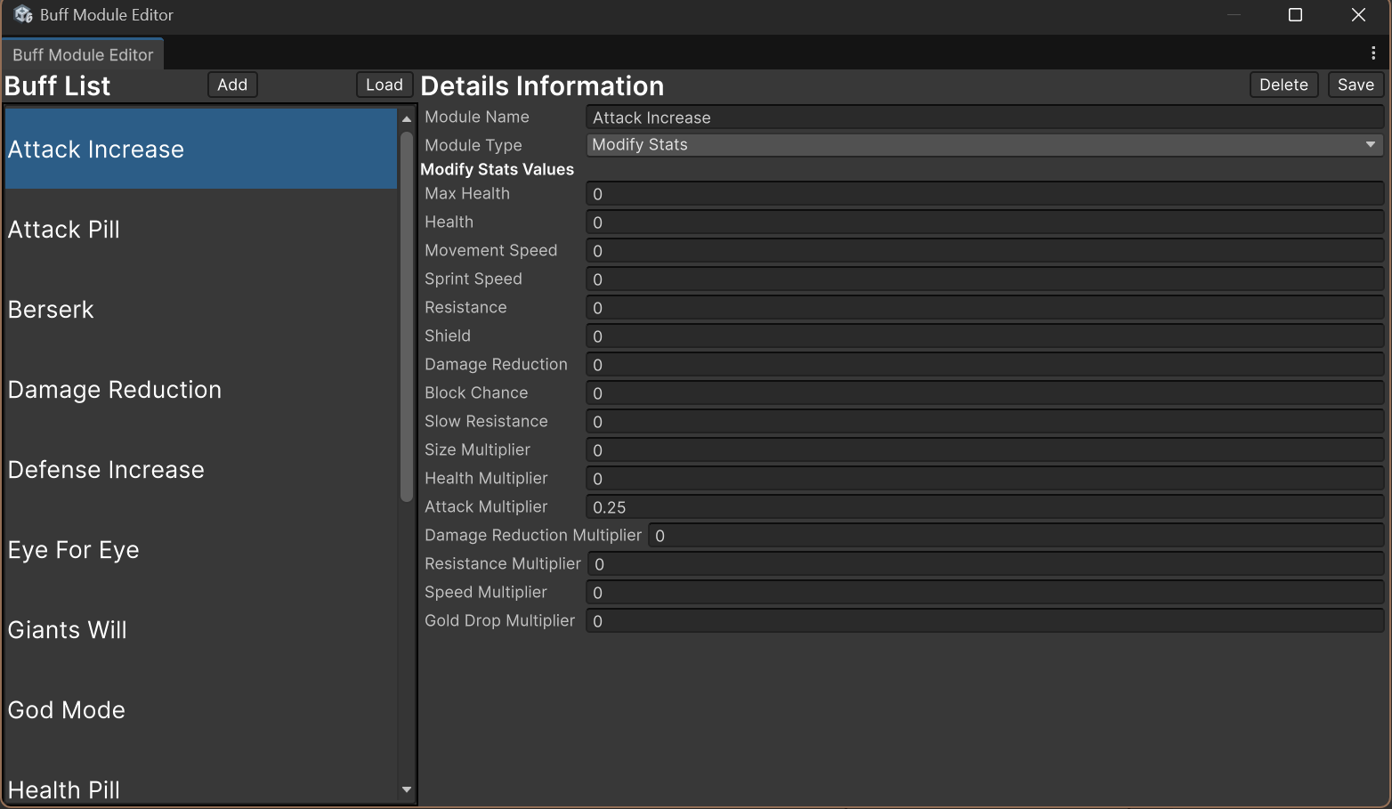Select Attack Pill in buff list
Viewport: 1392px width, 809px height.
point(201,229)
